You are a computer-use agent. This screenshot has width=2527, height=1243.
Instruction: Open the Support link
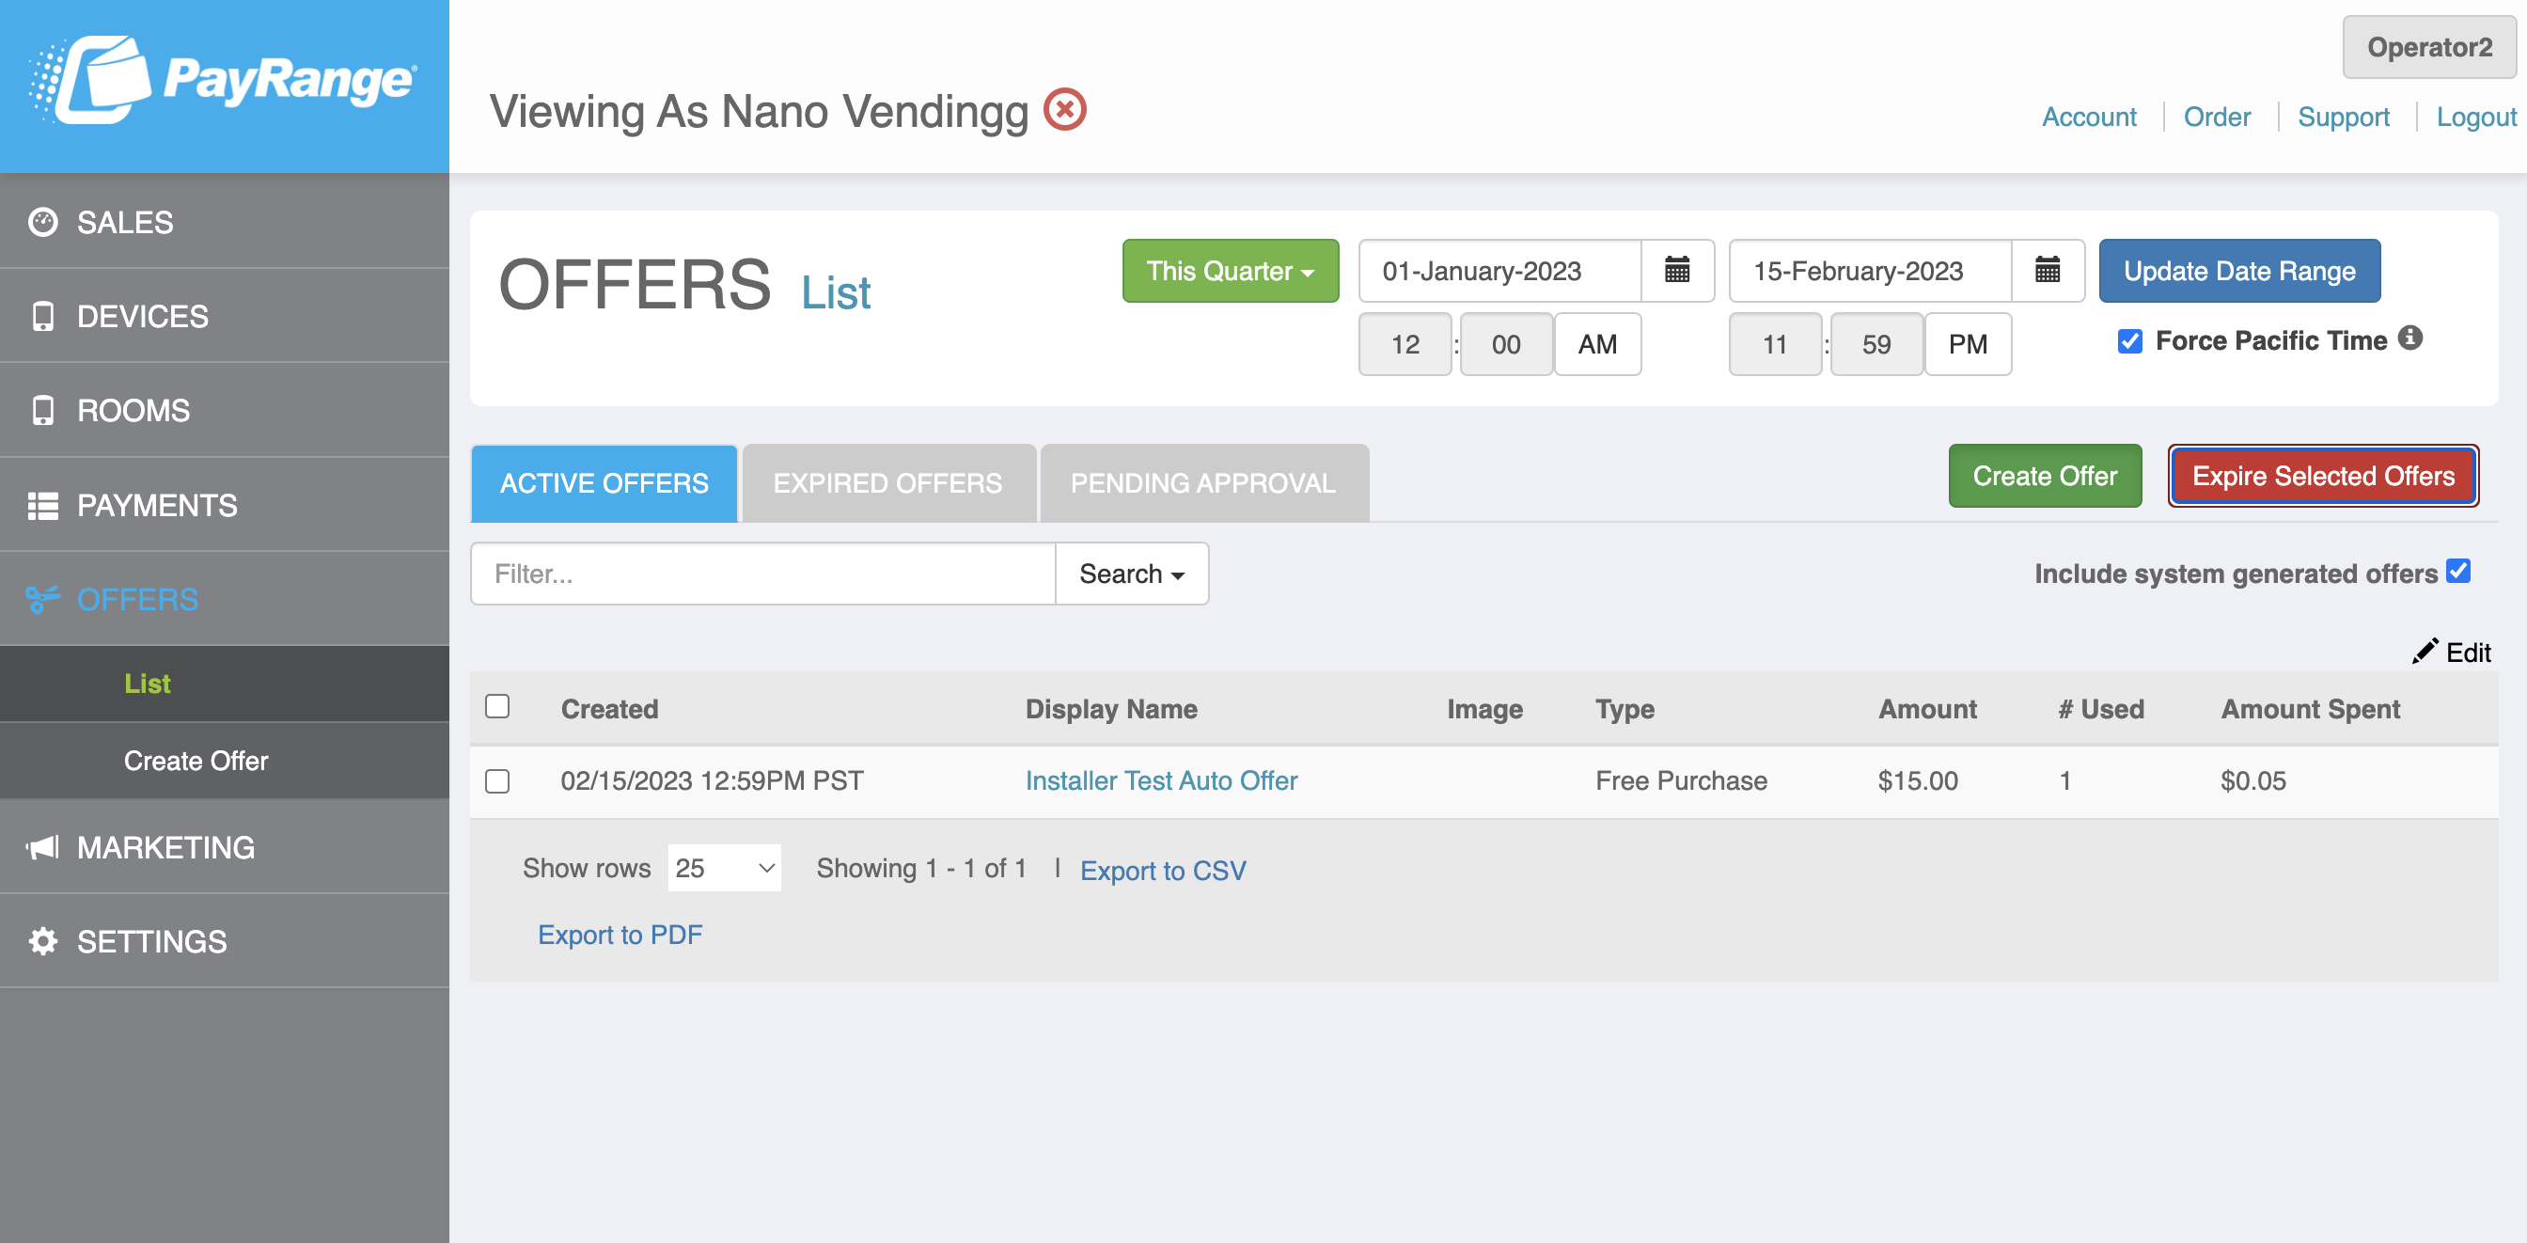pos(2344,117)
